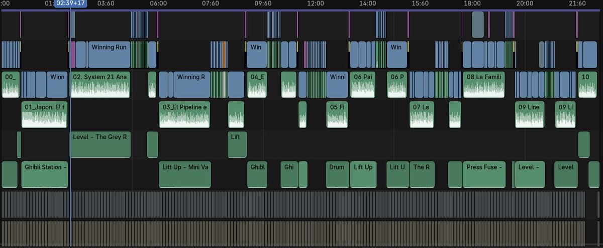Click the 20:00 ruler mark
This screenshot has width=603, height=248.
point(525,4)
